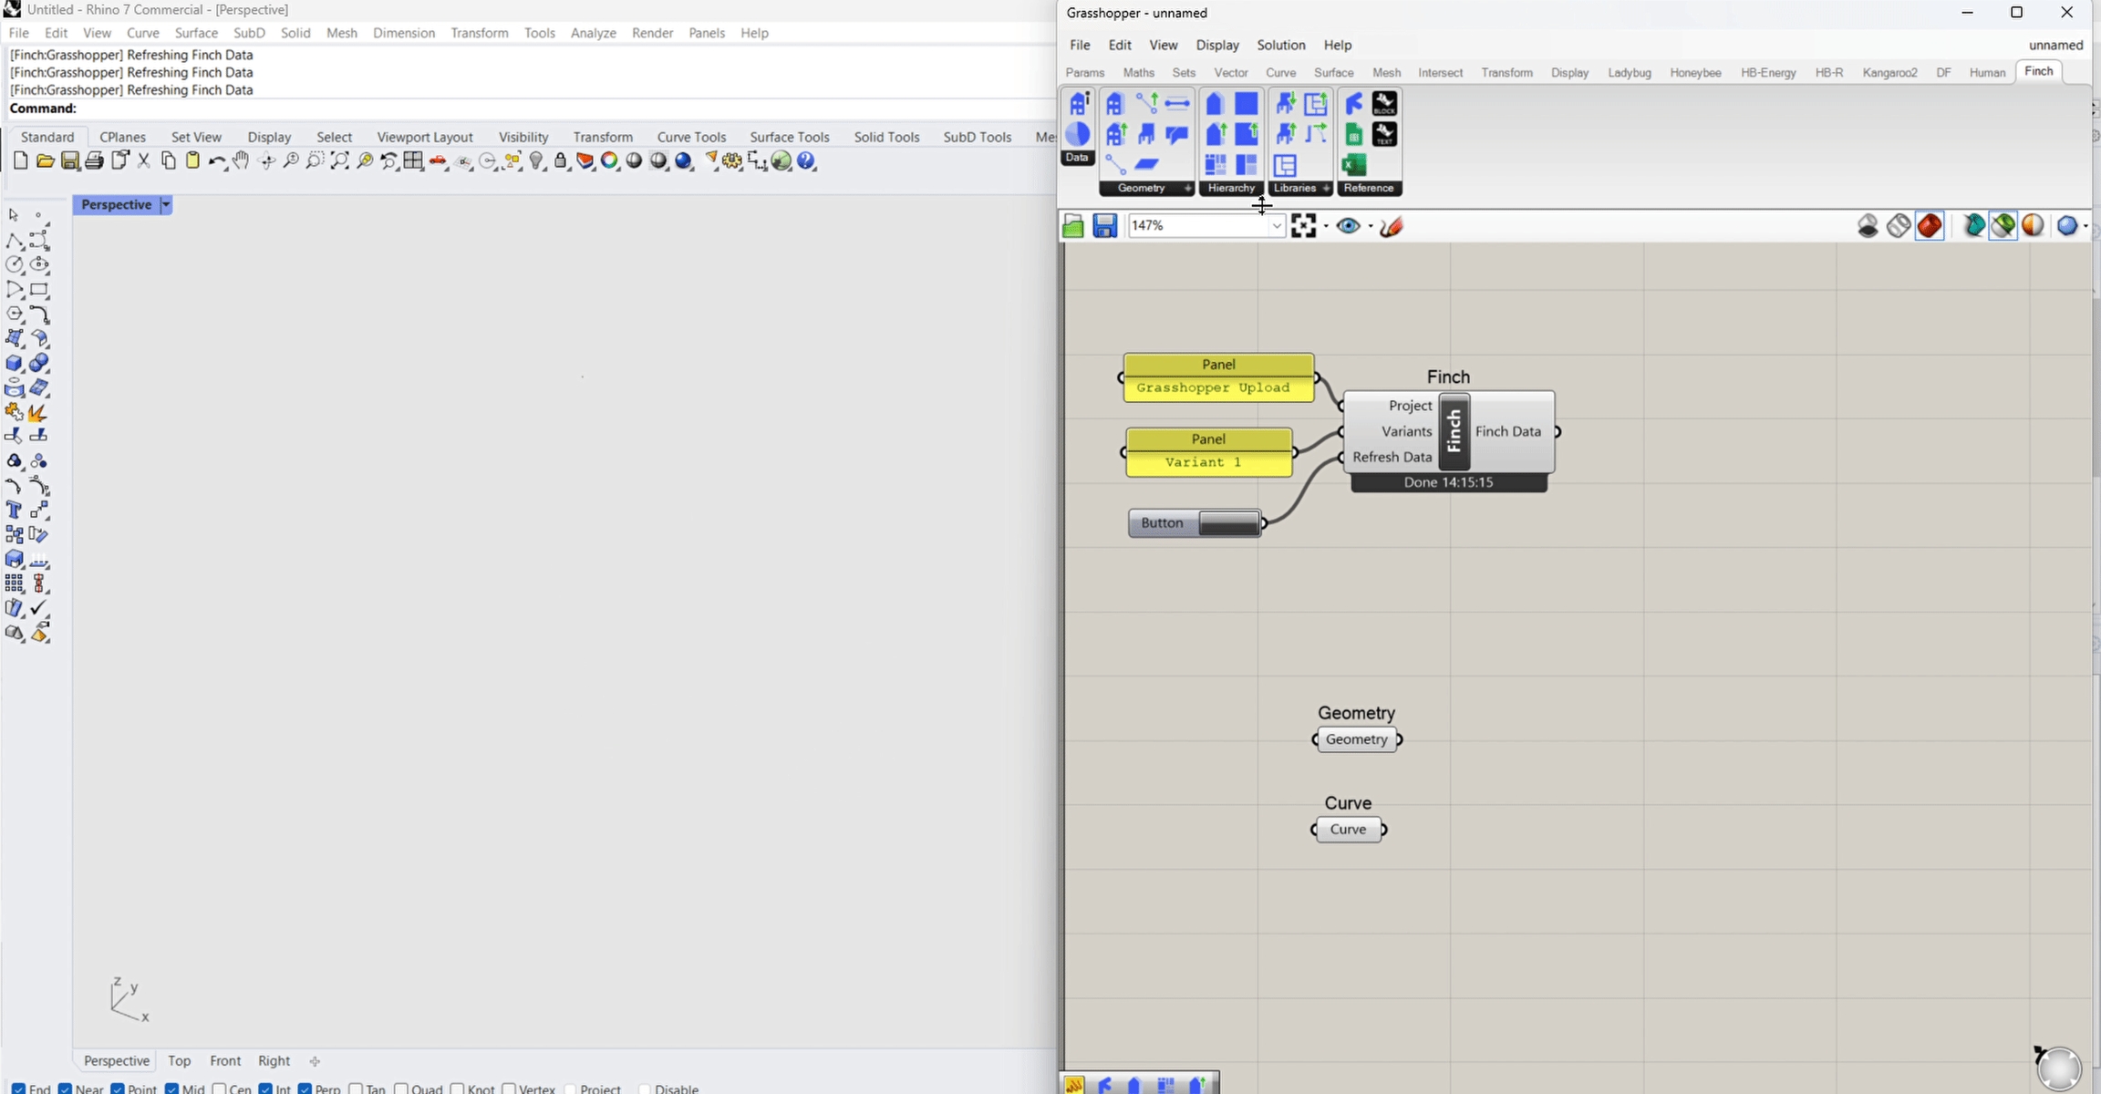
Task: Open the Grasshopper zoom percentage dropdown
Action: tap(1277, 226)
